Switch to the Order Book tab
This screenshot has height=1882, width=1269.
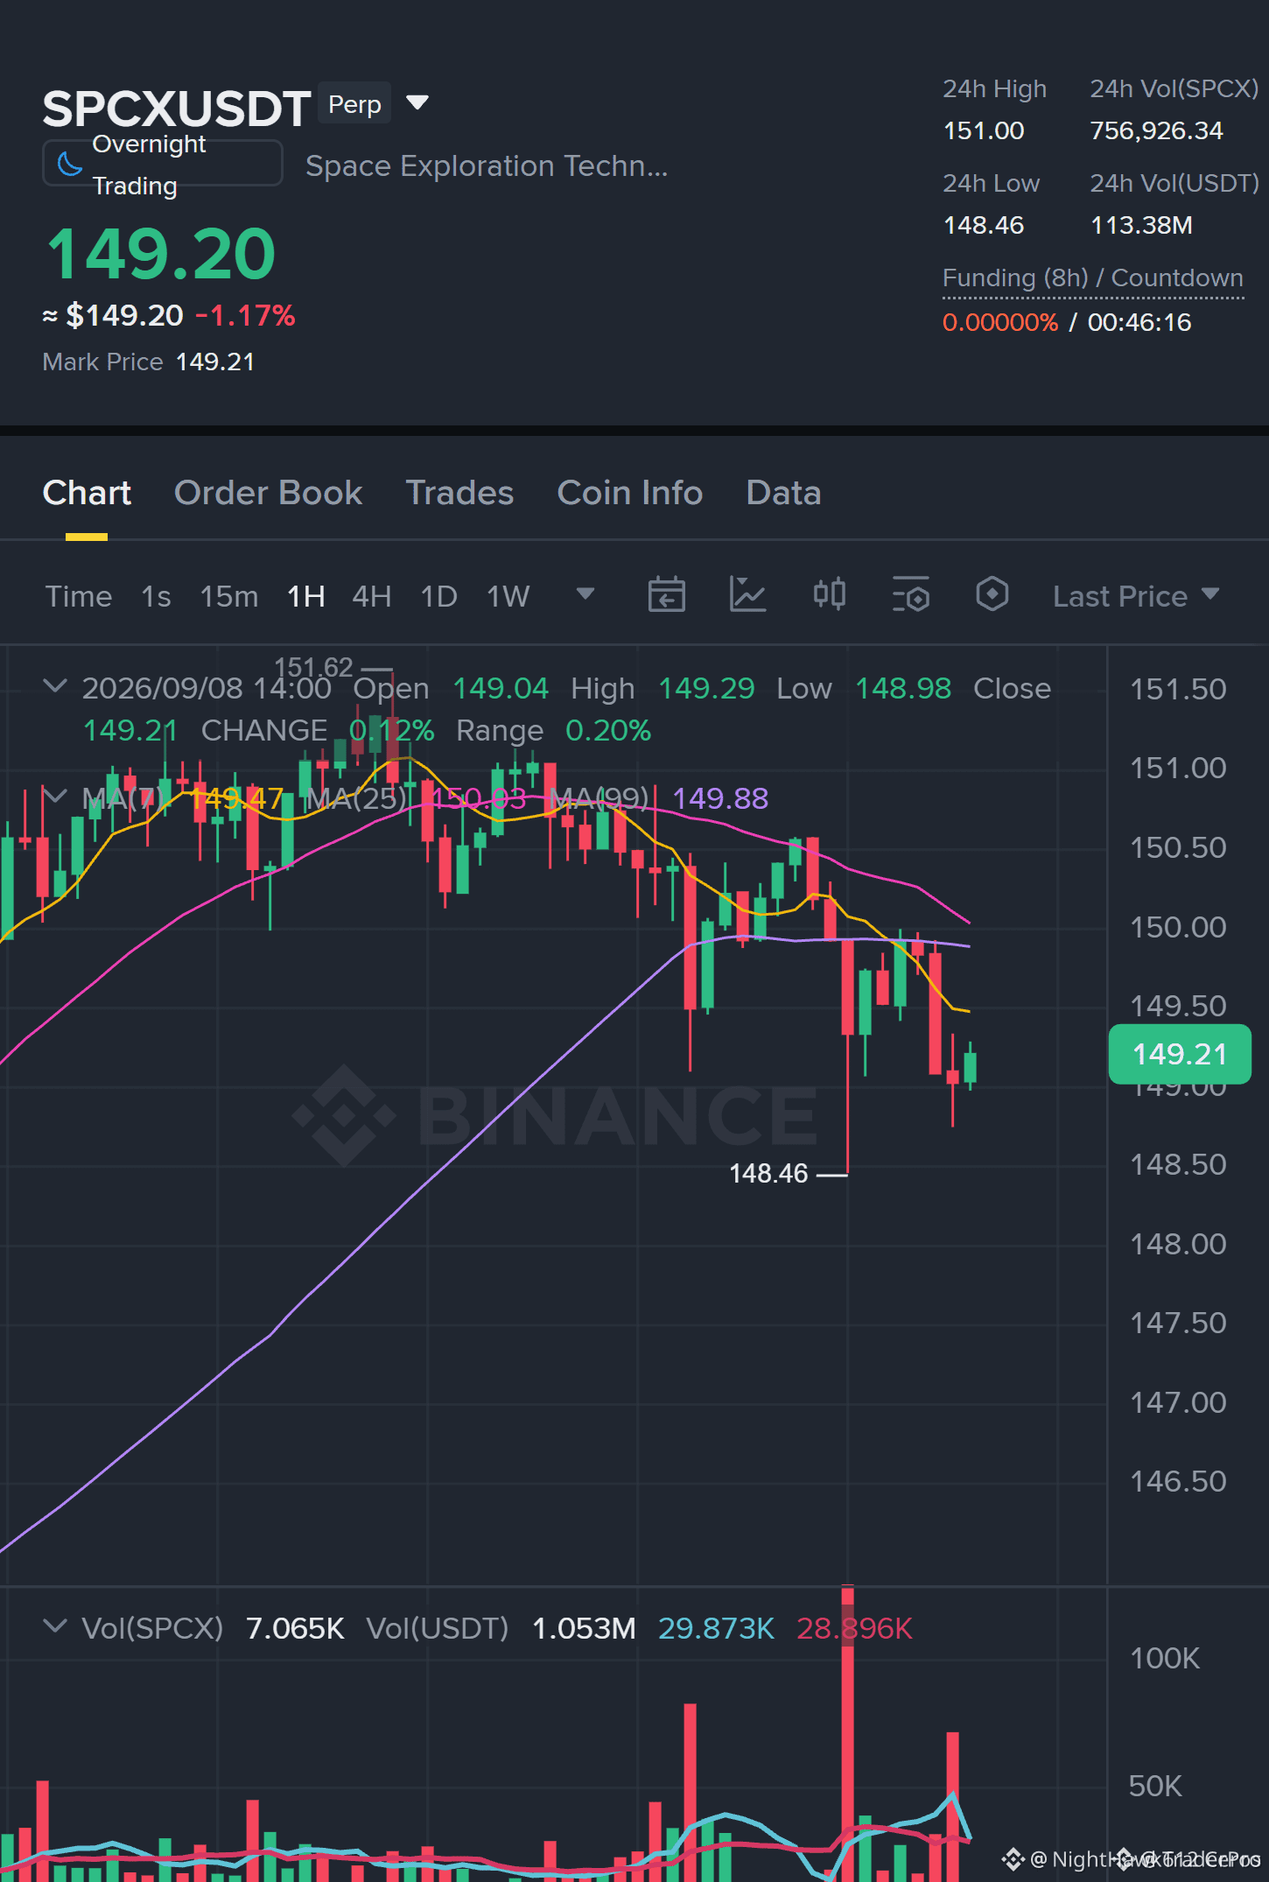click(x=268, y=493)
